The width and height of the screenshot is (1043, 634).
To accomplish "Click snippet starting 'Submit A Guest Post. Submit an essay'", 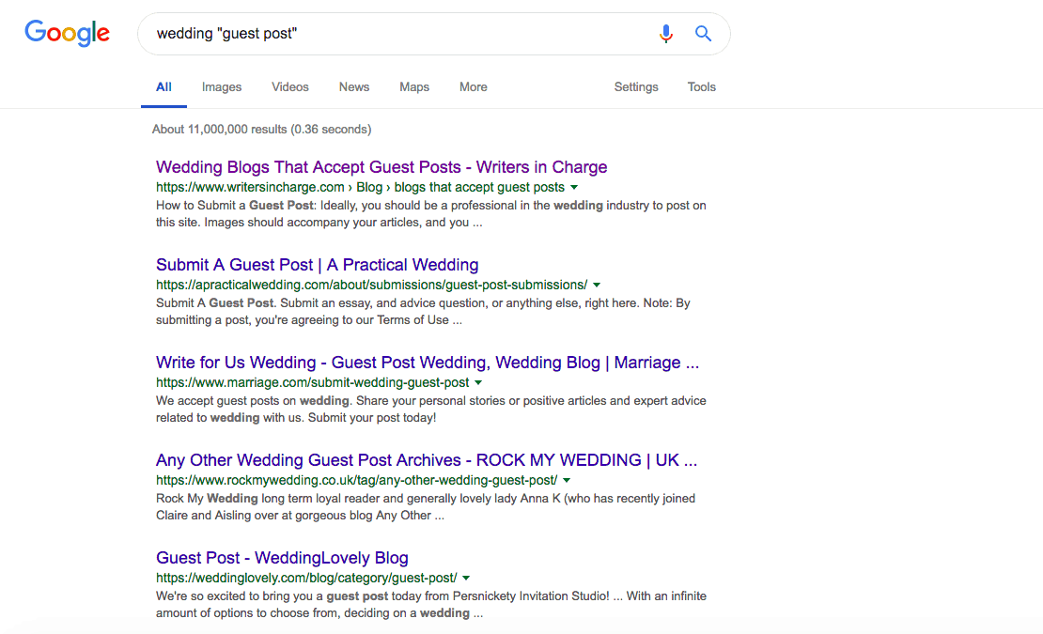I will coord(423,312).
